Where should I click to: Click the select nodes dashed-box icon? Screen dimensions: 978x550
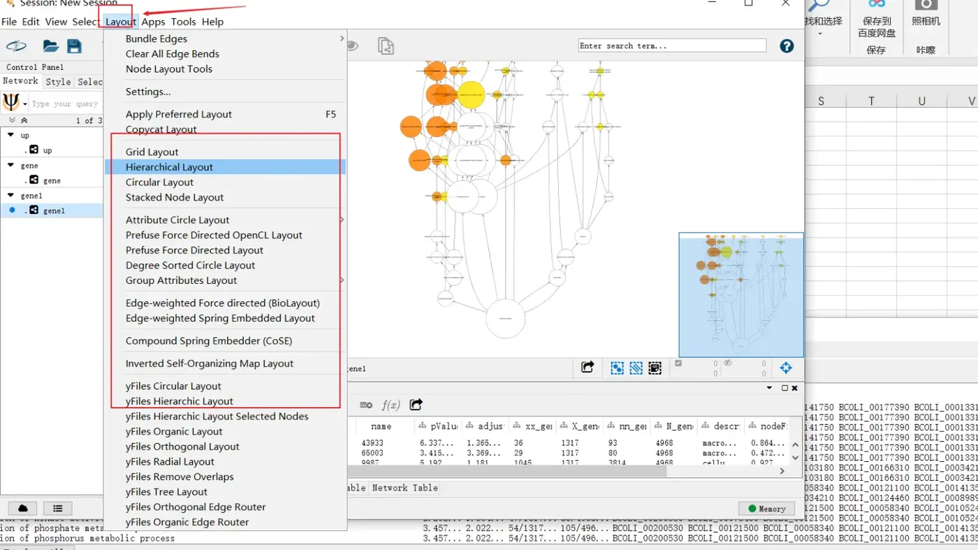point(618,368)
